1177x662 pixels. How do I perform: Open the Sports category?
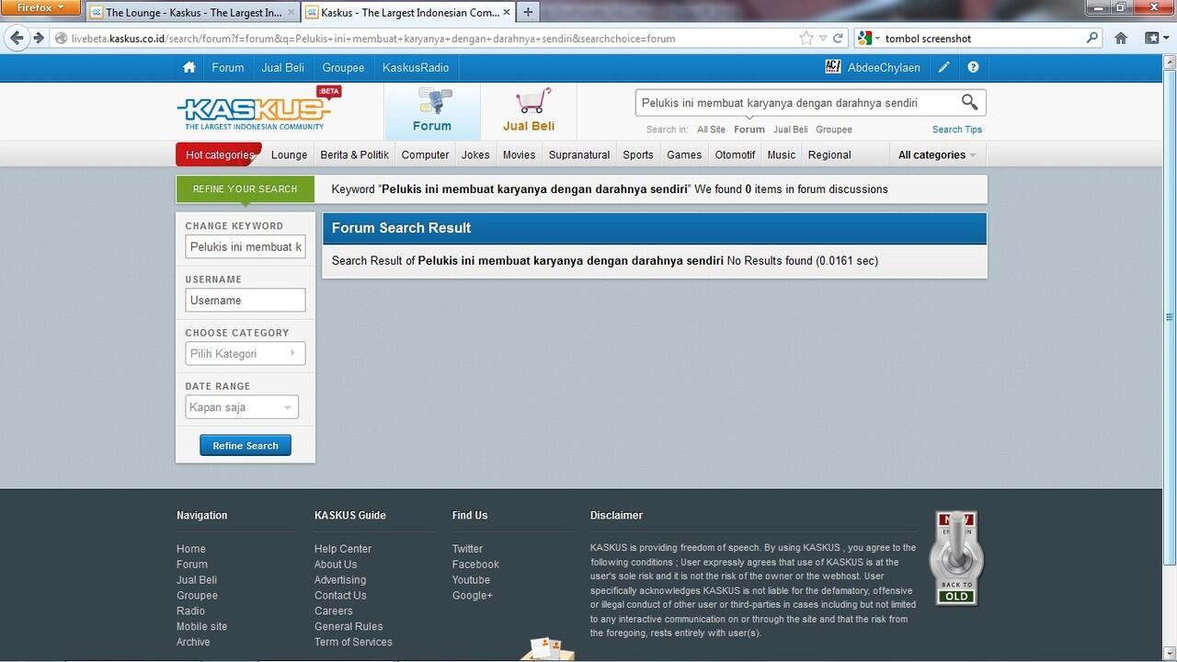[638, 154]
